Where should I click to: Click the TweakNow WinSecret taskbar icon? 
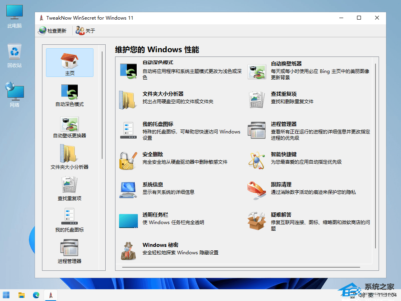(51, 295)
